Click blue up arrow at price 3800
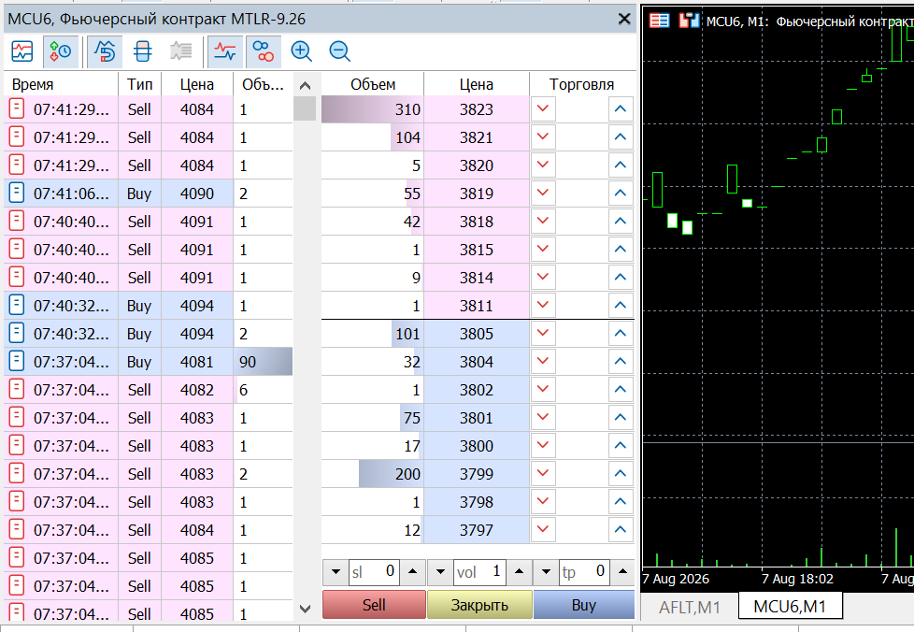Viewport: 914px width, 632px height. pyautogui.click(x=621, y=445)
